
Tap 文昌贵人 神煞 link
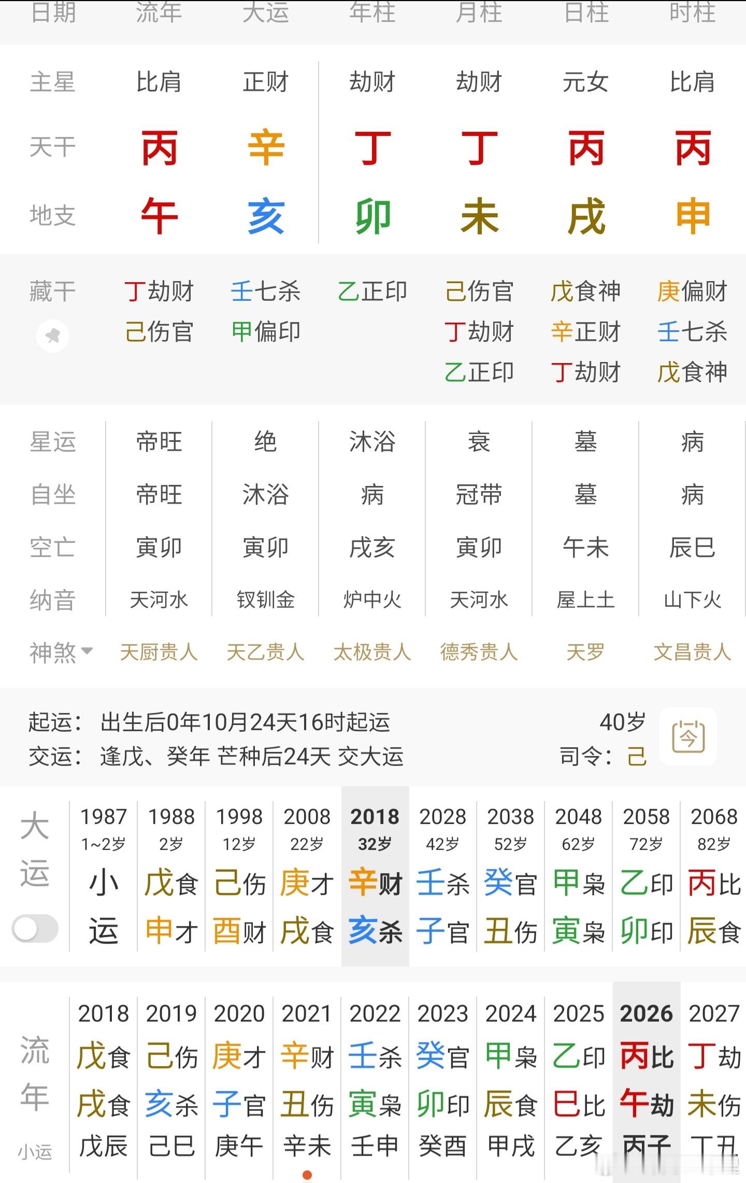(x=693, y=652)
